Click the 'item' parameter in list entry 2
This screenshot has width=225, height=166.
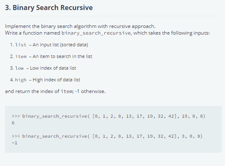click(x=21, y=57)
